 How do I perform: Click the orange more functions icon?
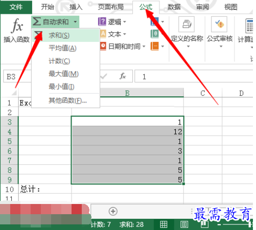point(155,46)
